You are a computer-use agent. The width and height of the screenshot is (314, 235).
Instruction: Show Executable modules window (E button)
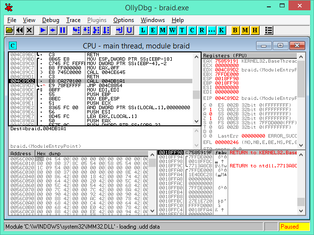coord(153,30)
